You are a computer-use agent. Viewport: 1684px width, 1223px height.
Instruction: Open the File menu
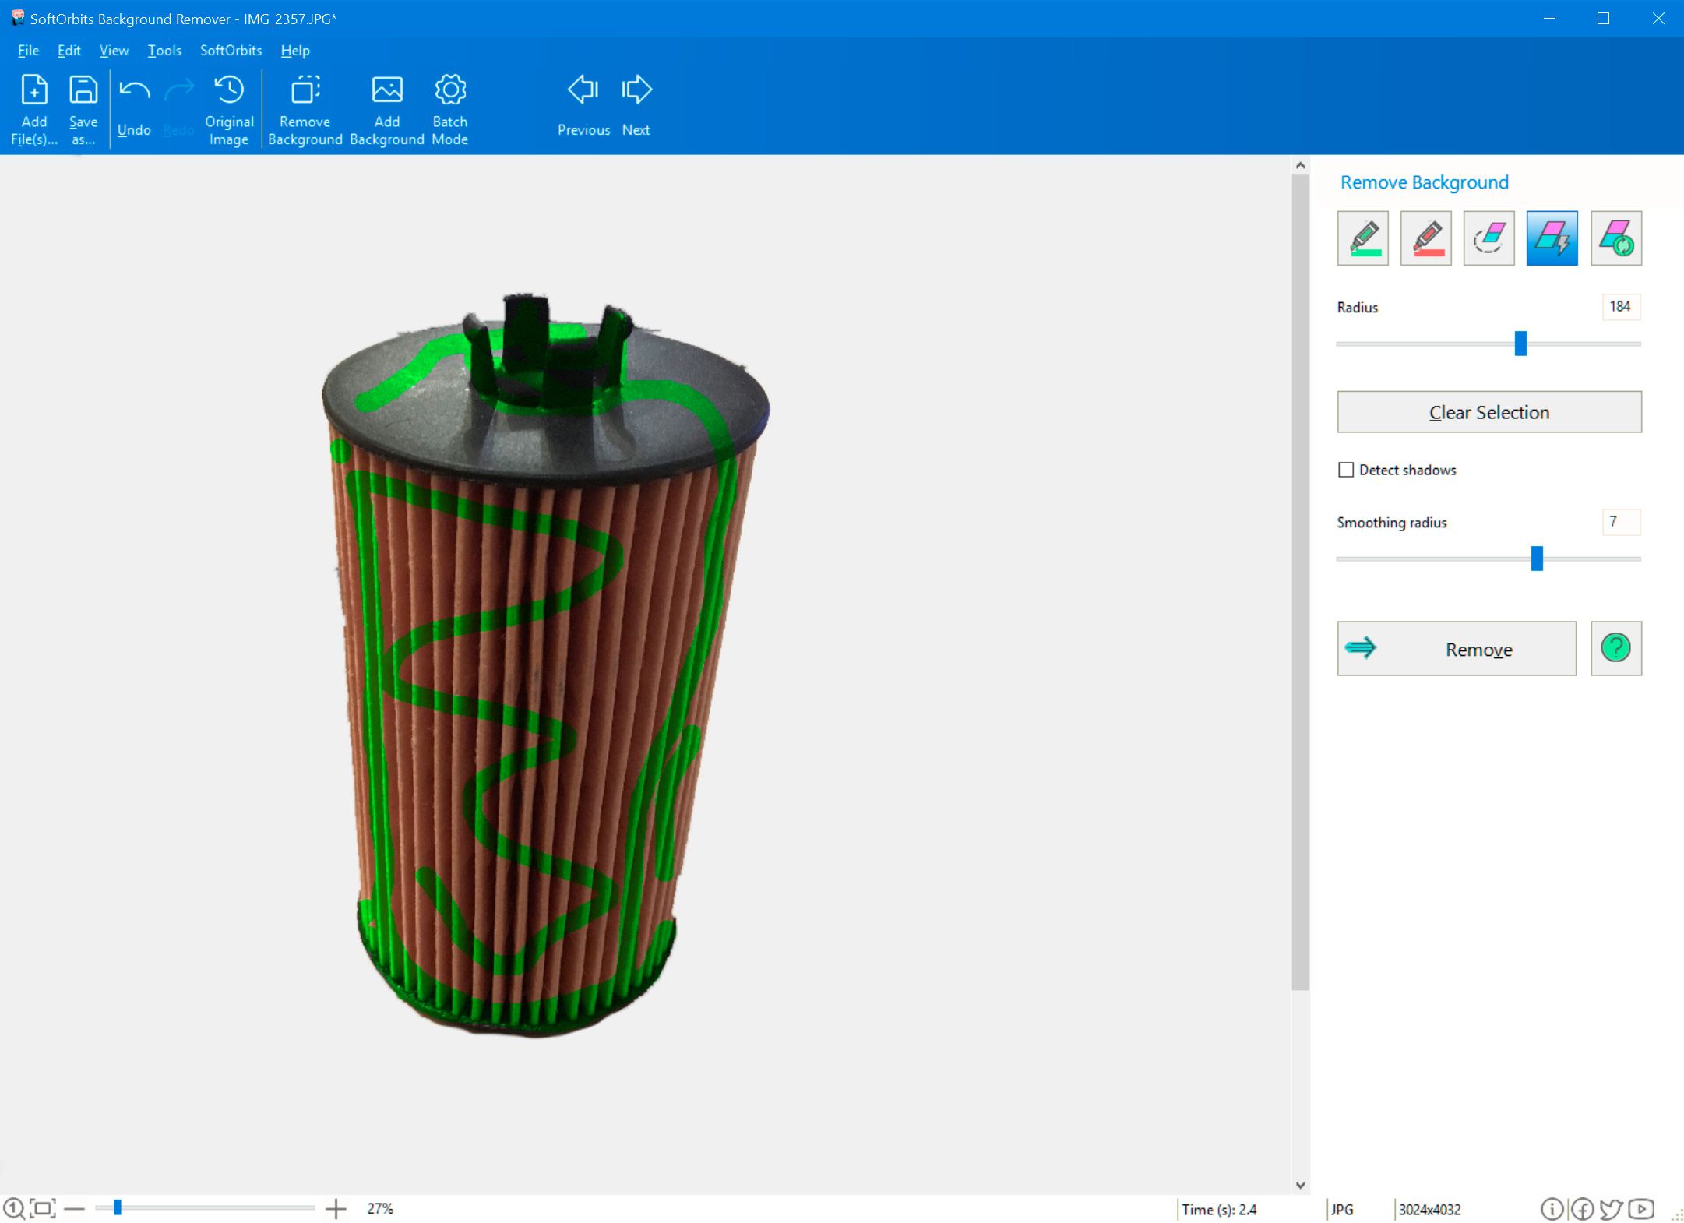26,51
